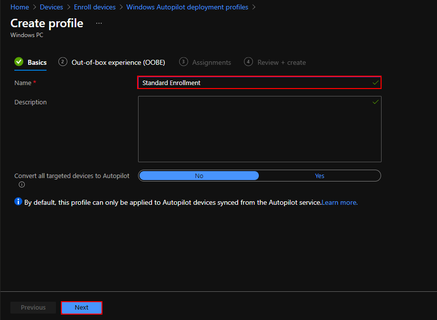Click the step 3 circle for Assignments
Viewport: 437px width, 320px height.
[183, 62]
